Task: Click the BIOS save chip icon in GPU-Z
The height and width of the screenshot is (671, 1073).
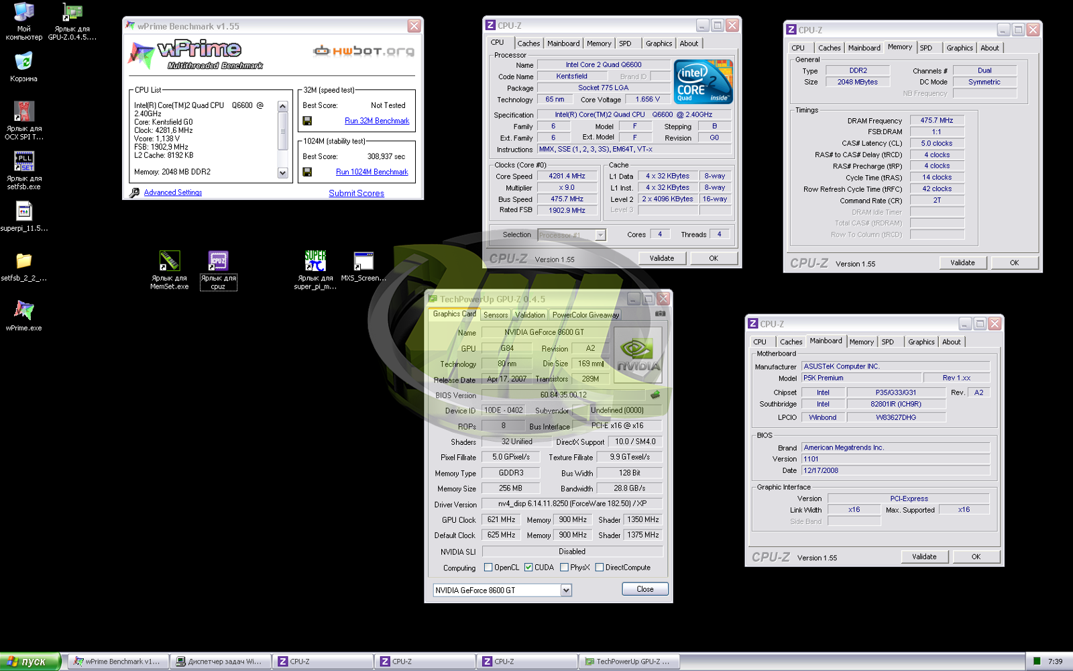Action: coord(655,395)
